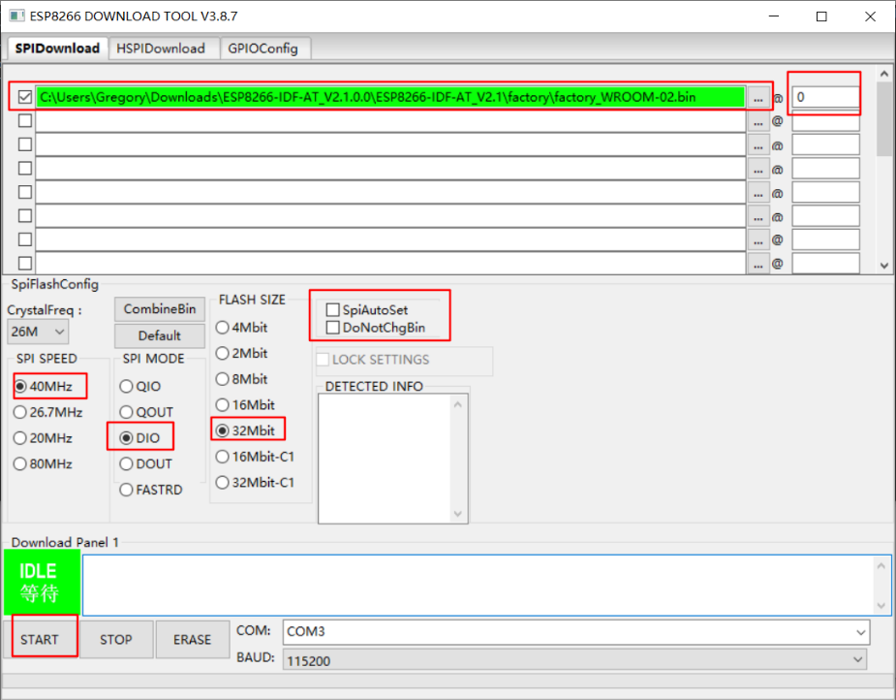Select 20MHz SPI speed

click(x=44, y=438)
